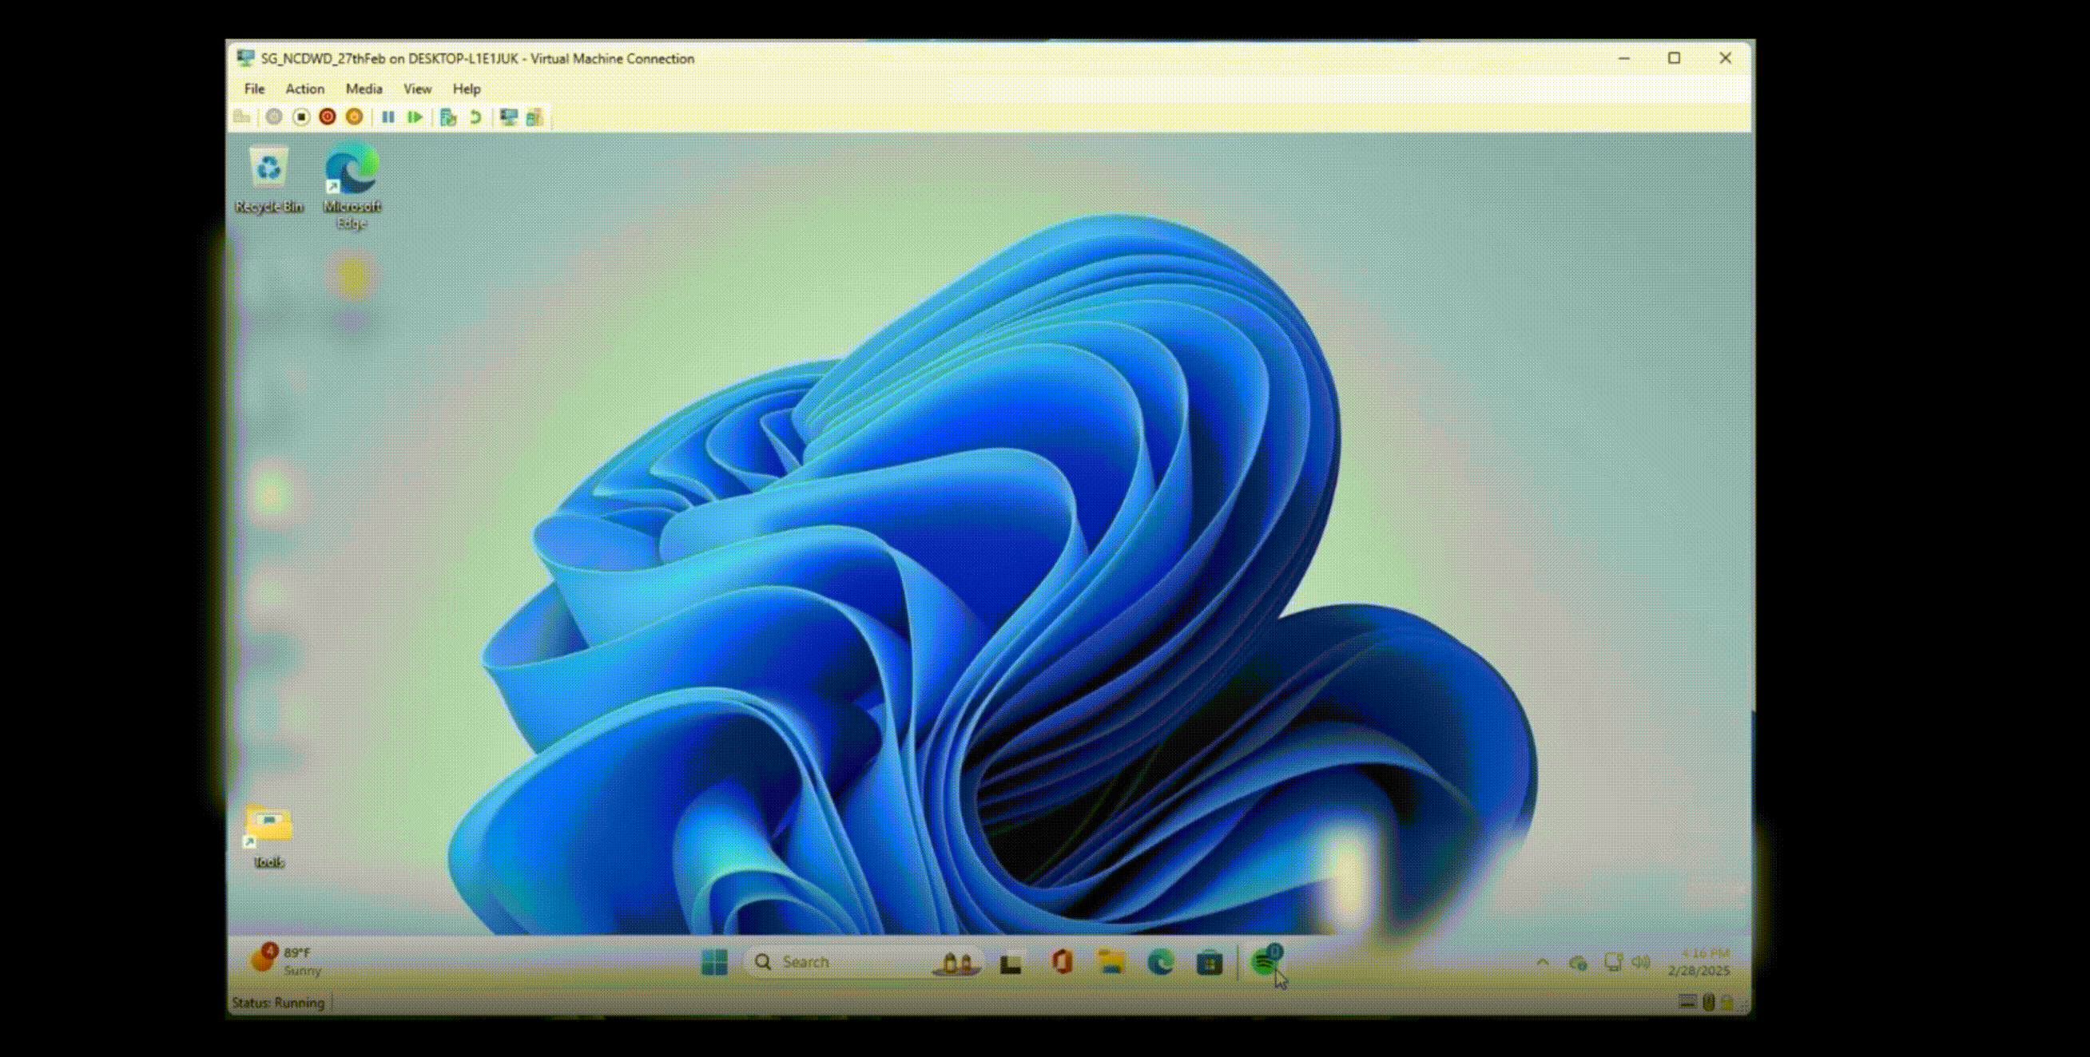Click the grey Start VM toolbar button
2090x1057 pixels.
click(274, 117)
